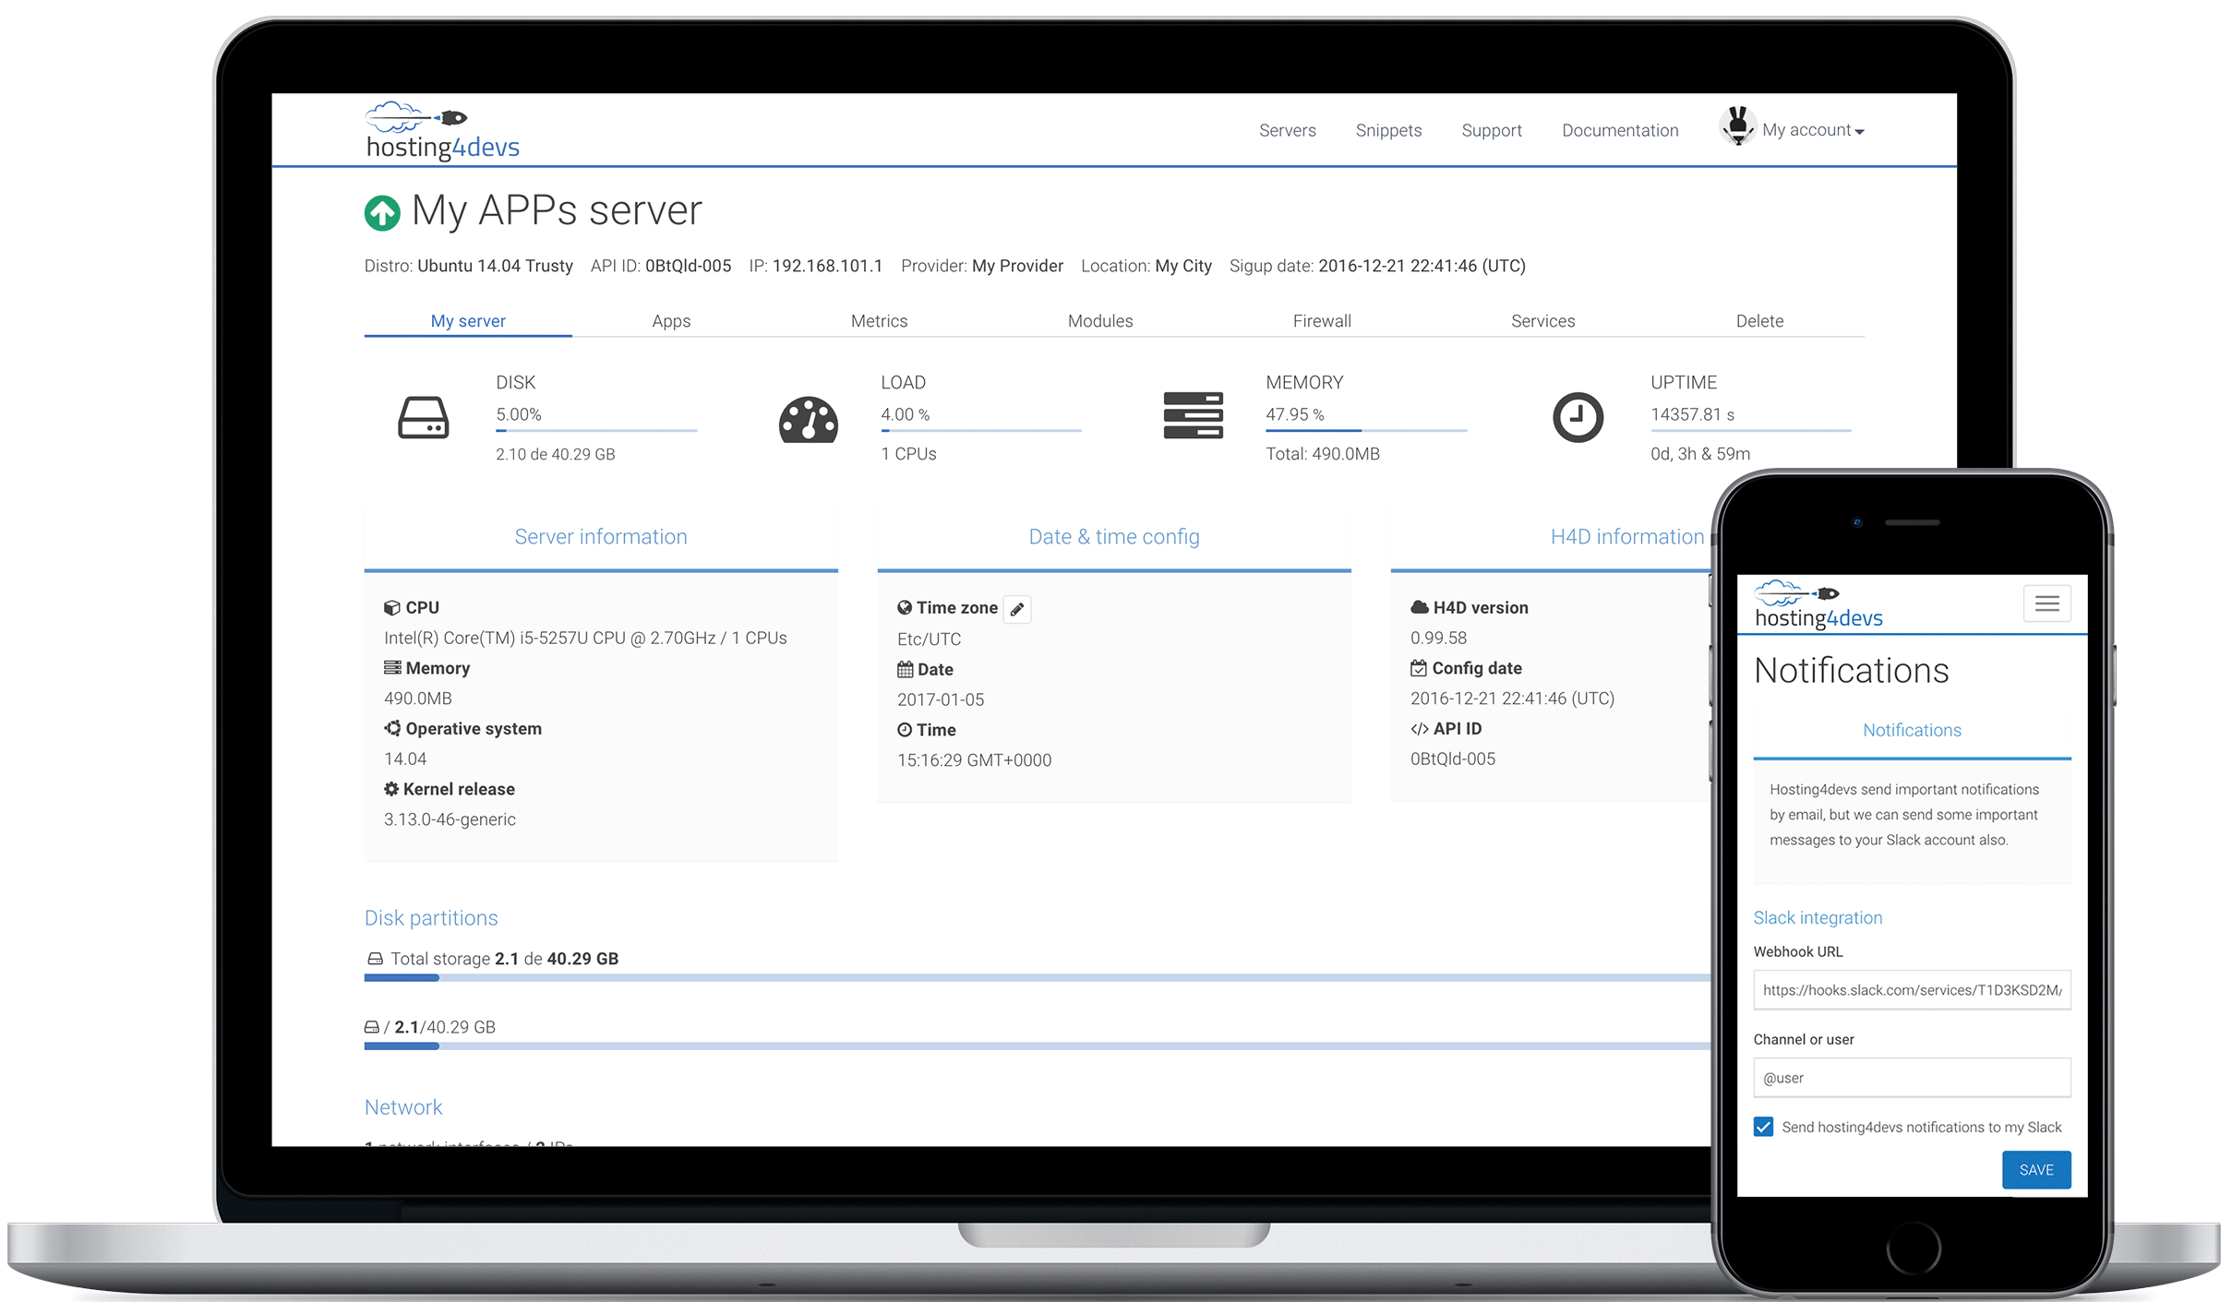Open the Documentation link in navbar
This screenshot has height=1302, width=2232.
[1619, 130]
